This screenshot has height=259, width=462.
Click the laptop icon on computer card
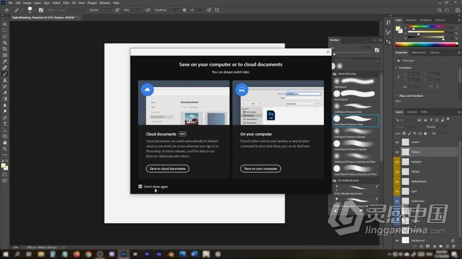tap(242, 89)
